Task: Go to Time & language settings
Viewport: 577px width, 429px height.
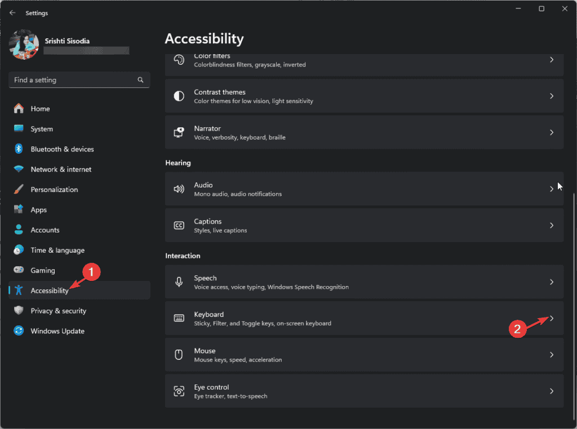Action: [57, 251]
